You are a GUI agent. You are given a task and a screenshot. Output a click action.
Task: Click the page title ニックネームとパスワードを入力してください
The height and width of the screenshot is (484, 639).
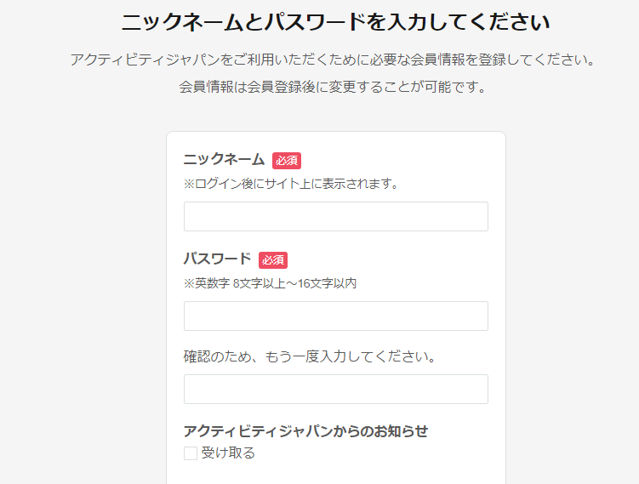pyautogui.click(x=336, y=22)
